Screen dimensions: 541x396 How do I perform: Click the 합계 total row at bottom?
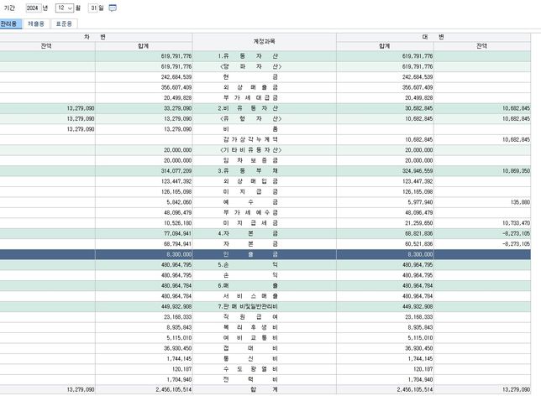pos(265,390)
